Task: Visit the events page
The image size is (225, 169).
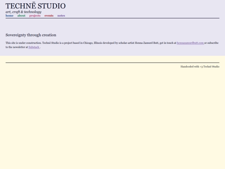Action: point(49,16)
